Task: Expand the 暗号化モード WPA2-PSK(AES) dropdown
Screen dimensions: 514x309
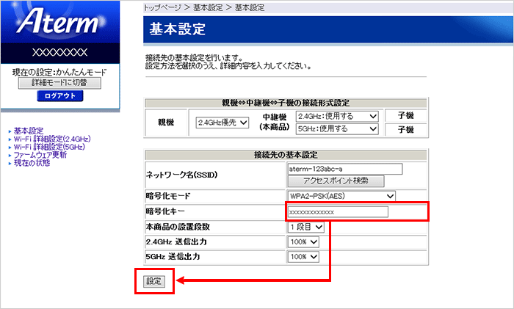Action: click(x=341, y=196)
